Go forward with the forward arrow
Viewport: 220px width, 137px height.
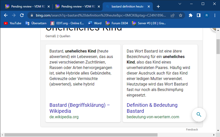coord(14,15)
